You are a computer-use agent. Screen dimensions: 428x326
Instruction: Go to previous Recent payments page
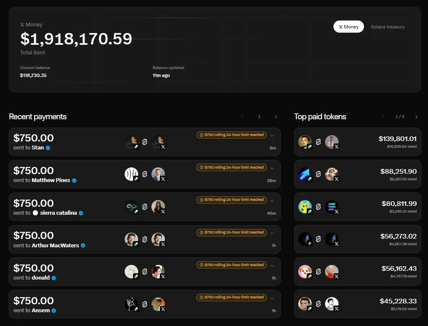(242, 117)
